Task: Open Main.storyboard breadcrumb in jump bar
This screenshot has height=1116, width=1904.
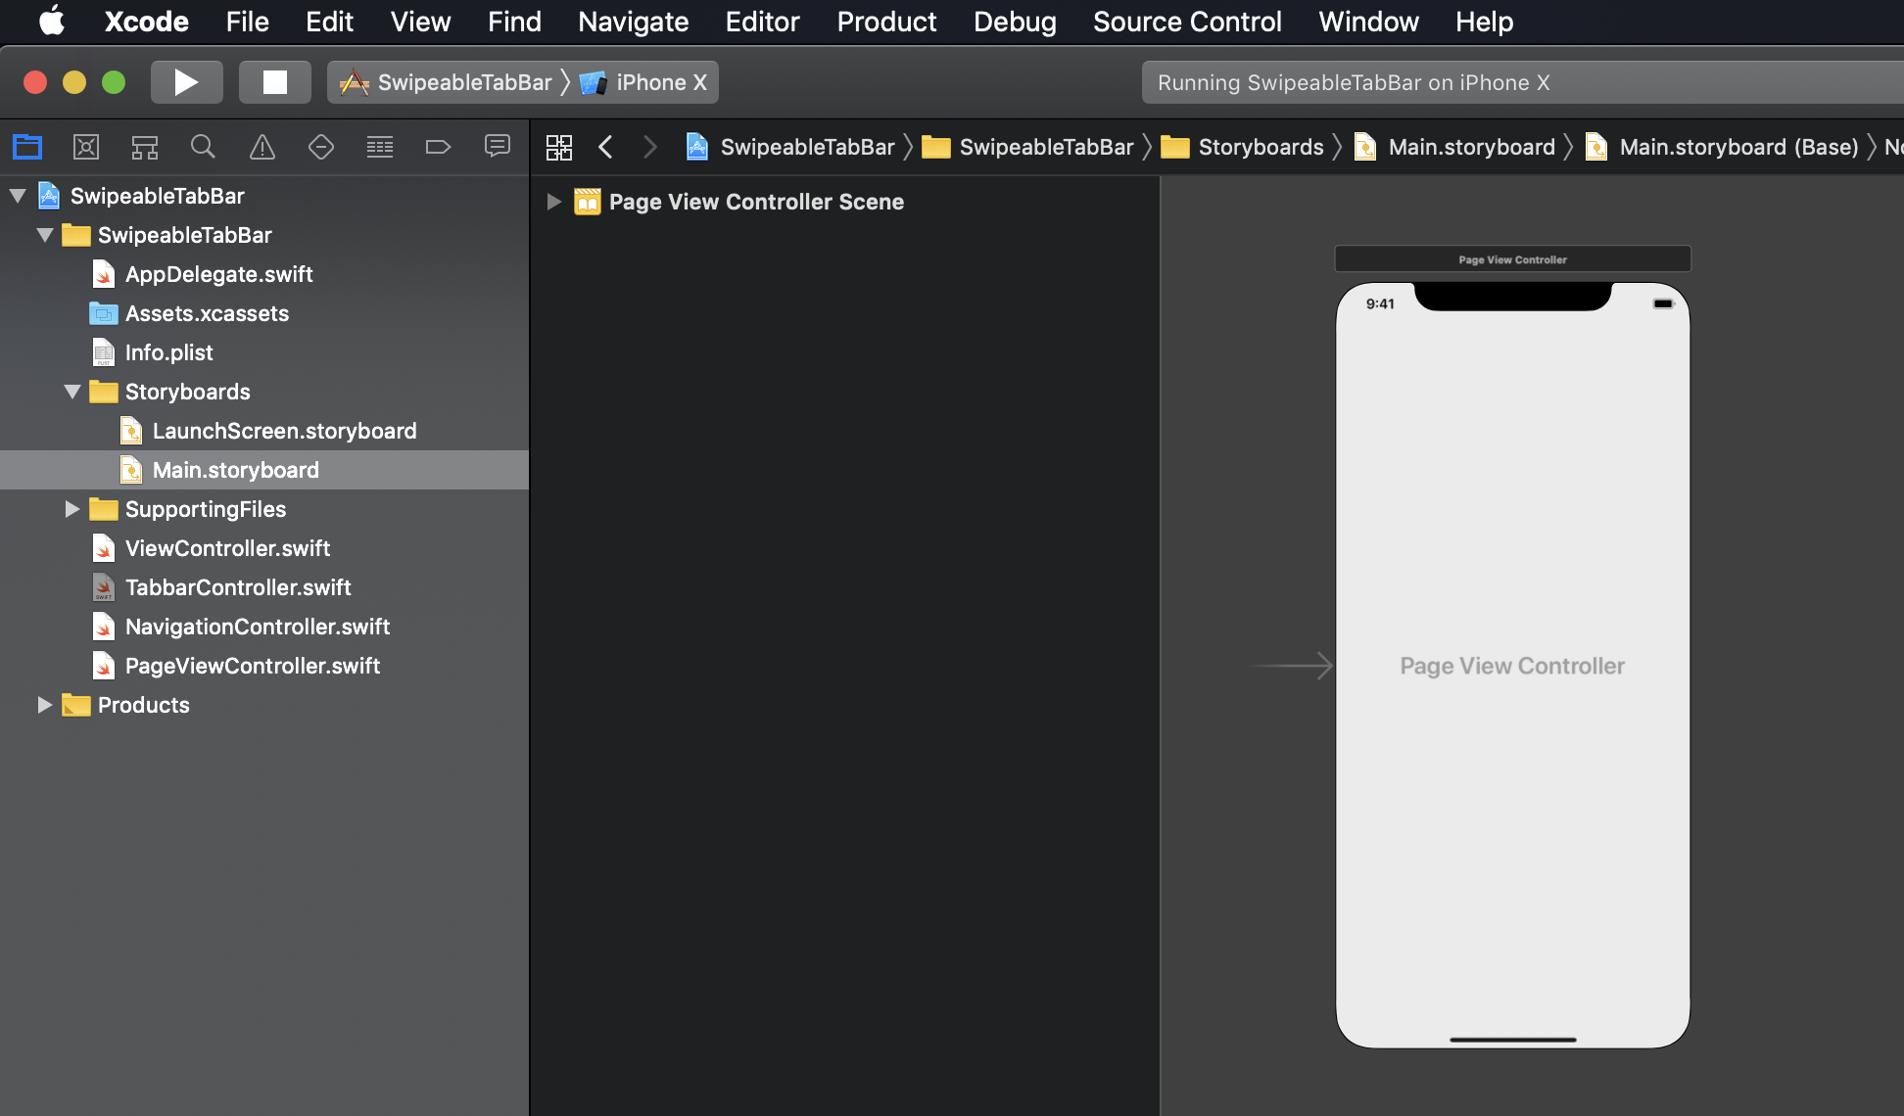Action: [1471, 147]
